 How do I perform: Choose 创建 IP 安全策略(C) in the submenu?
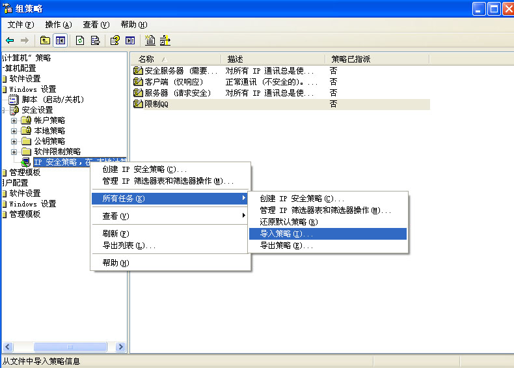coord(328,199)
